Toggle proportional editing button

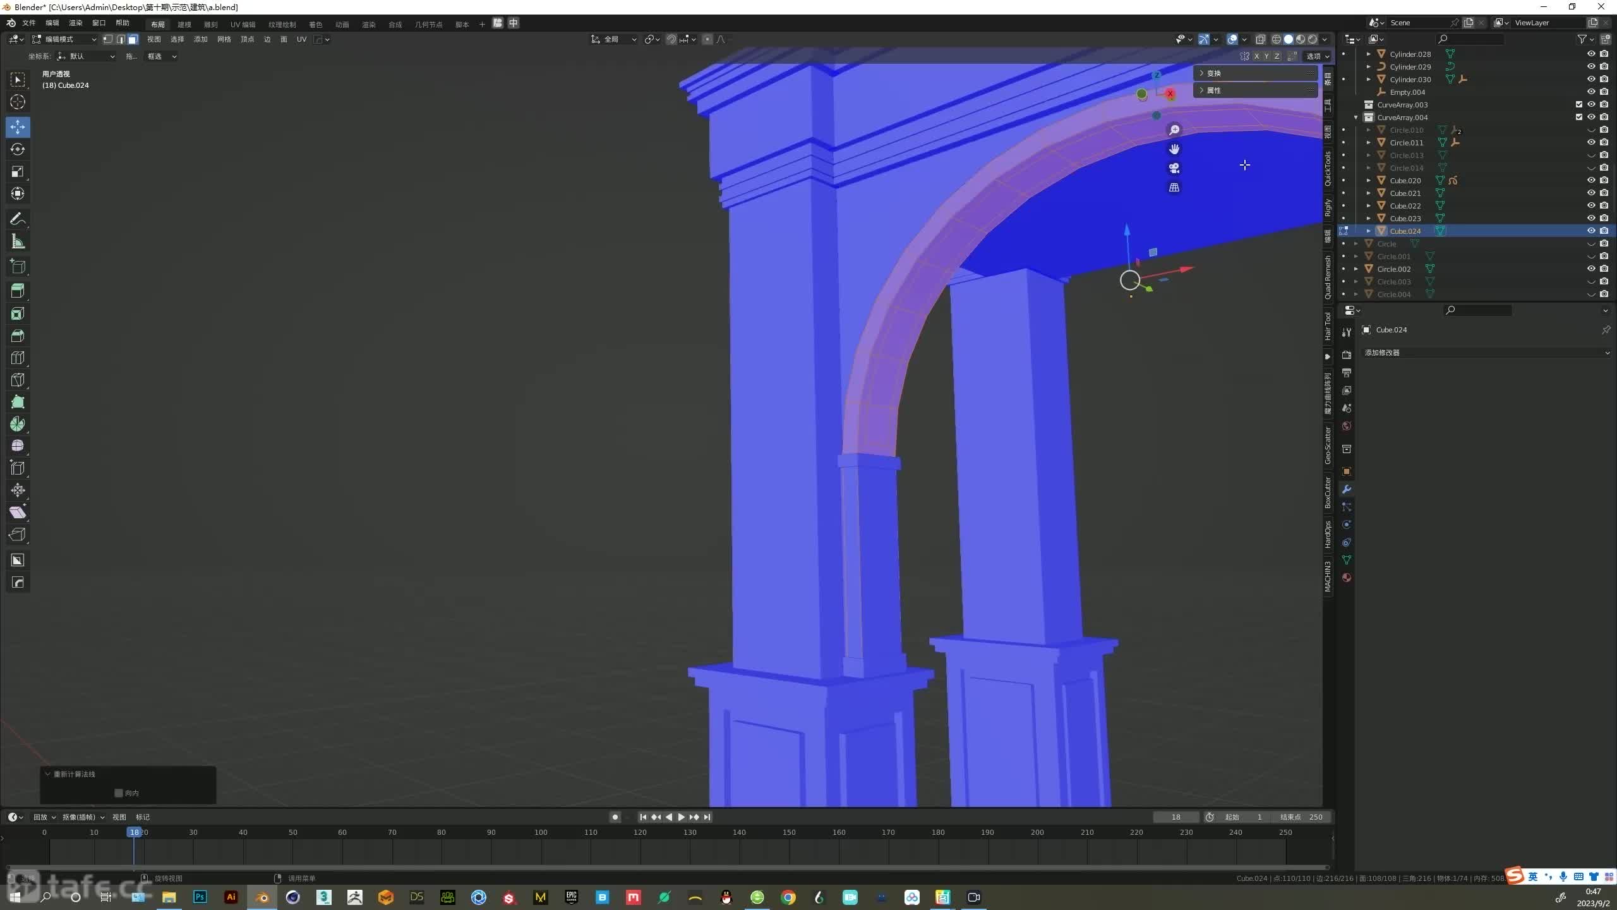707,39
